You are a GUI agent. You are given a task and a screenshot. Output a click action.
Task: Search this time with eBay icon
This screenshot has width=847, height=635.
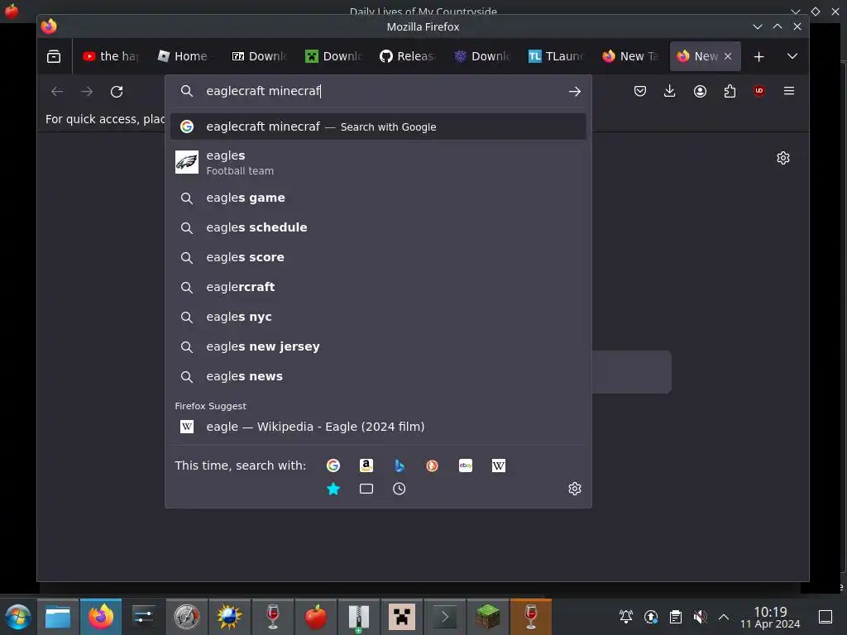[466, 466]
